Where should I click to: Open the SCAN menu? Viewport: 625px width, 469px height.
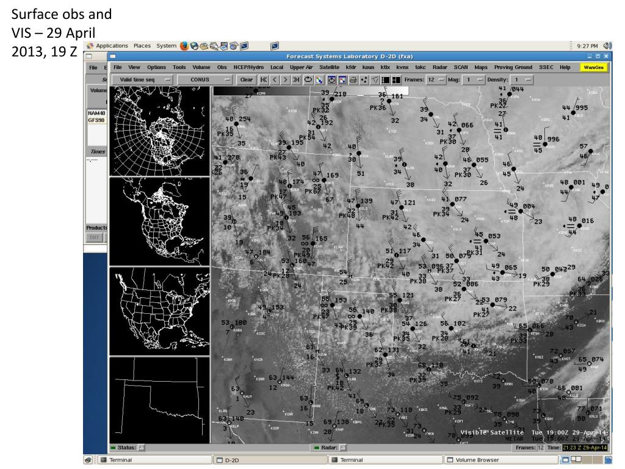[x=461, y=67]
